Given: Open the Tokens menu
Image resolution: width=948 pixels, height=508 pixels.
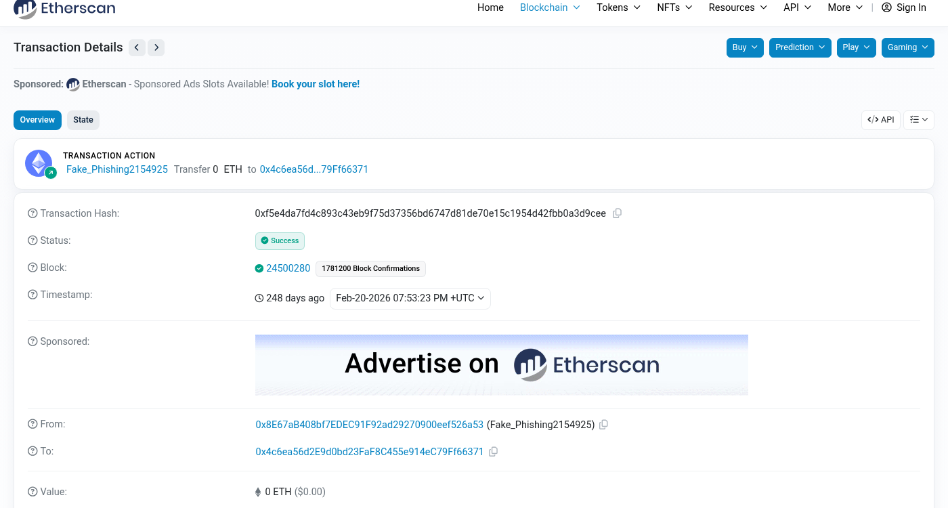Looking at the screenshot, I should click(618, 7).
